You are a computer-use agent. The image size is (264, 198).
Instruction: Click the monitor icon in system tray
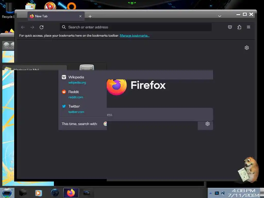(217, 193)
